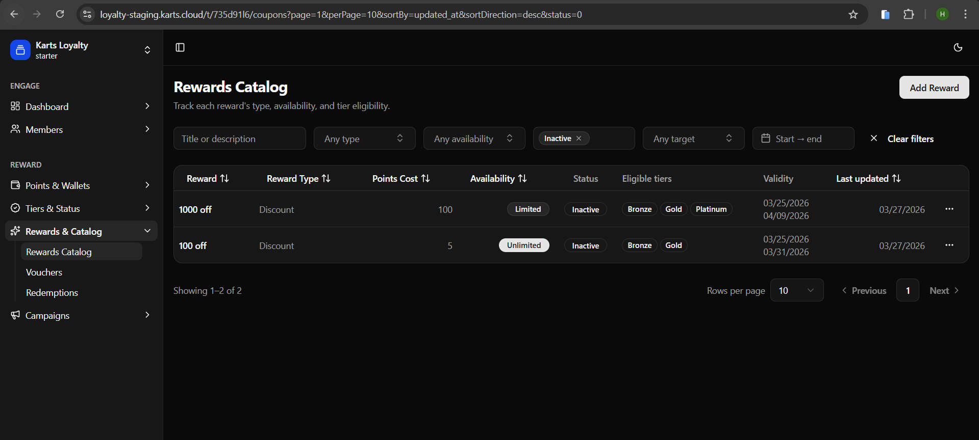Click the Add Reward button
The width and height of the screenshot is (979, 440).
pos(934,88)
